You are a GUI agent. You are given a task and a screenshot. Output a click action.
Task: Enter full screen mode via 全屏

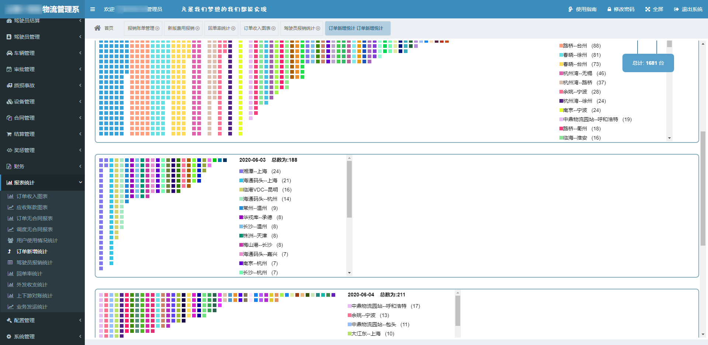coord(654,9)
